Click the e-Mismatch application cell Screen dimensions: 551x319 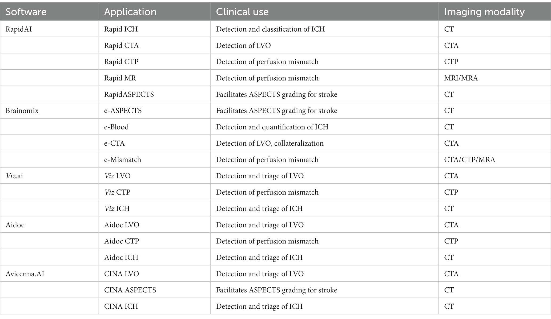coord(155,159)
